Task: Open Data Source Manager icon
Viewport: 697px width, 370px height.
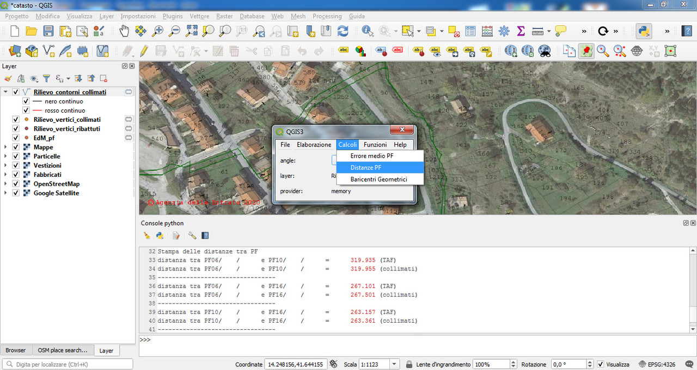Action: click(15, 51)
